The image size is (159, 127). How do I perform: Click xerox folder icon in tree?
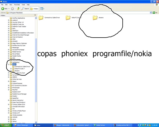click(11, 119)
